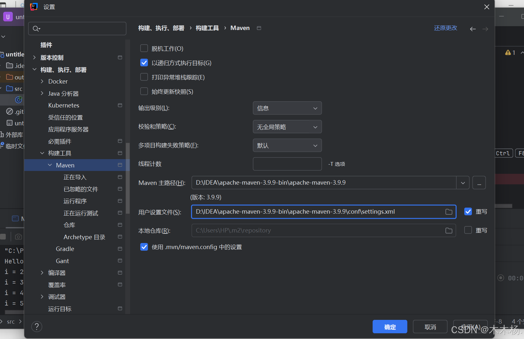Image resolution: width=524 pixels, height=339 pixels.
Task: Click the project-level icon next to Kubernetes
Action: [x=120, y=105]
